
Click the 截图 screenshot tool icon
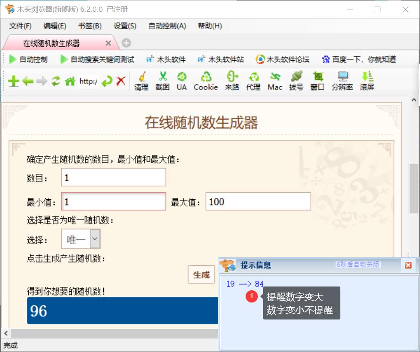tap(162, 80)
